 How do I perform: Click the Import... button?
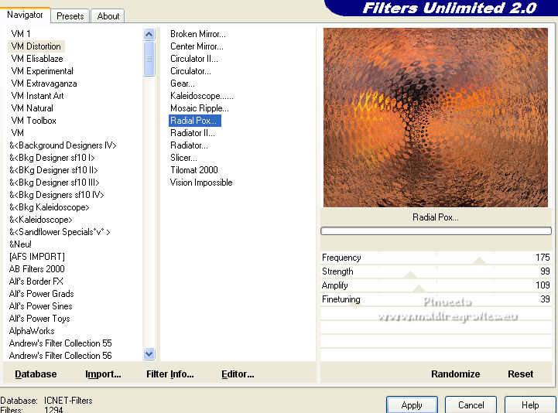(x=103, y=374)
